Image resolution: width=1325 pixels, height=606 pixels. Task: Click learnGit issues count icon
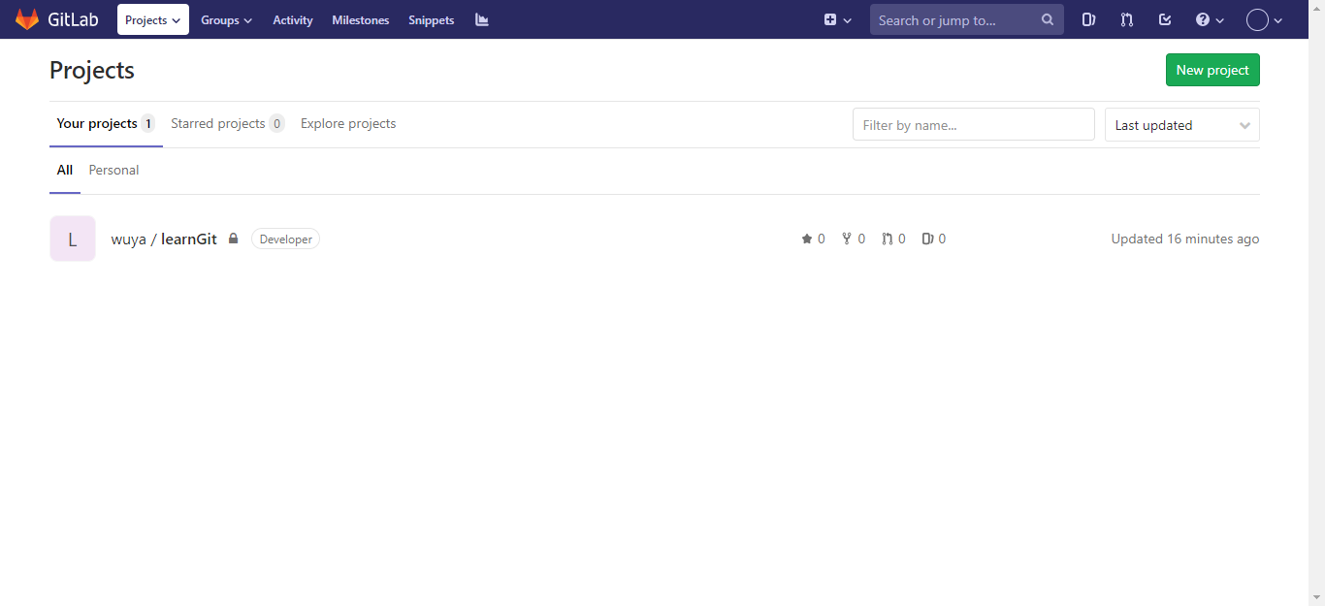928,239
